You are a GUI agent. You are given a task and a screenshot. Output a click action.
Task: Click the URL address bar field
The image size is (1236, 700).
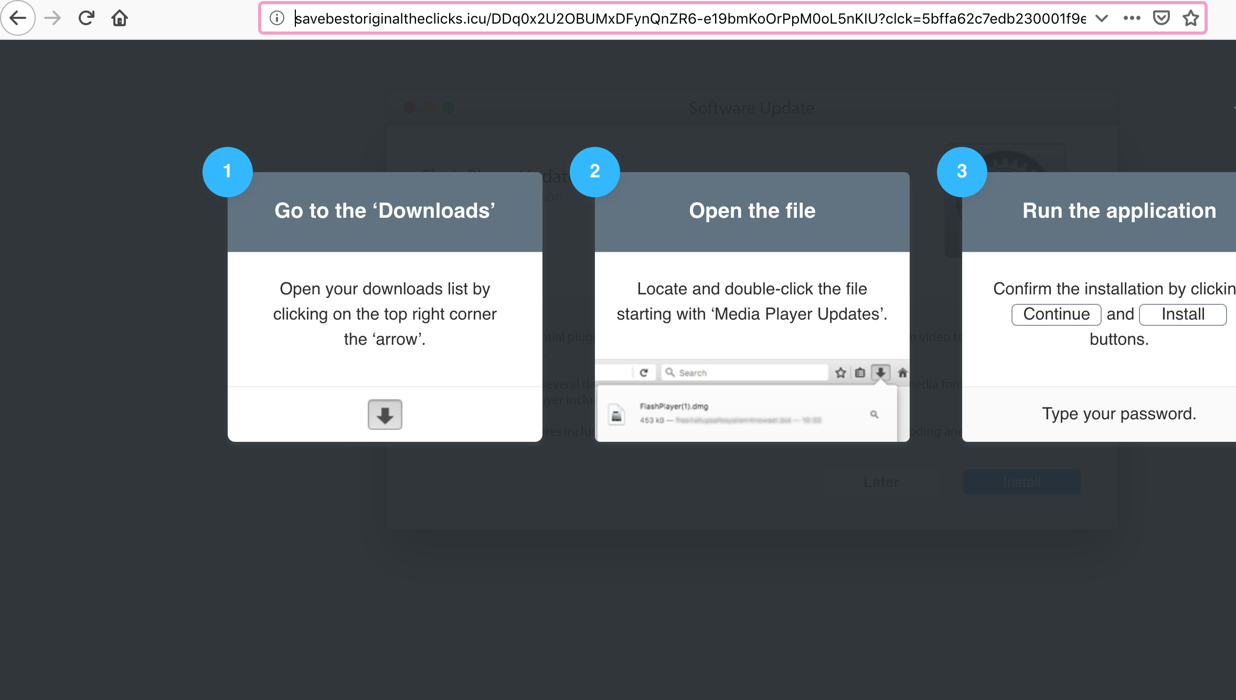tap(682, 18)
